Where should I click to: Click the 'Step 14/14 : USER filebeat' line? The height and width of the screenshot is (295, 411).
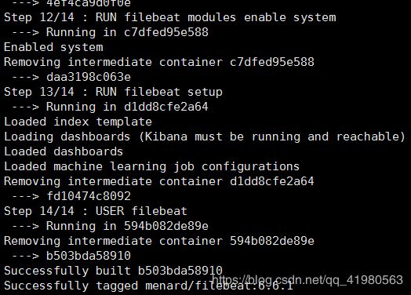click(x=96, y=211)
